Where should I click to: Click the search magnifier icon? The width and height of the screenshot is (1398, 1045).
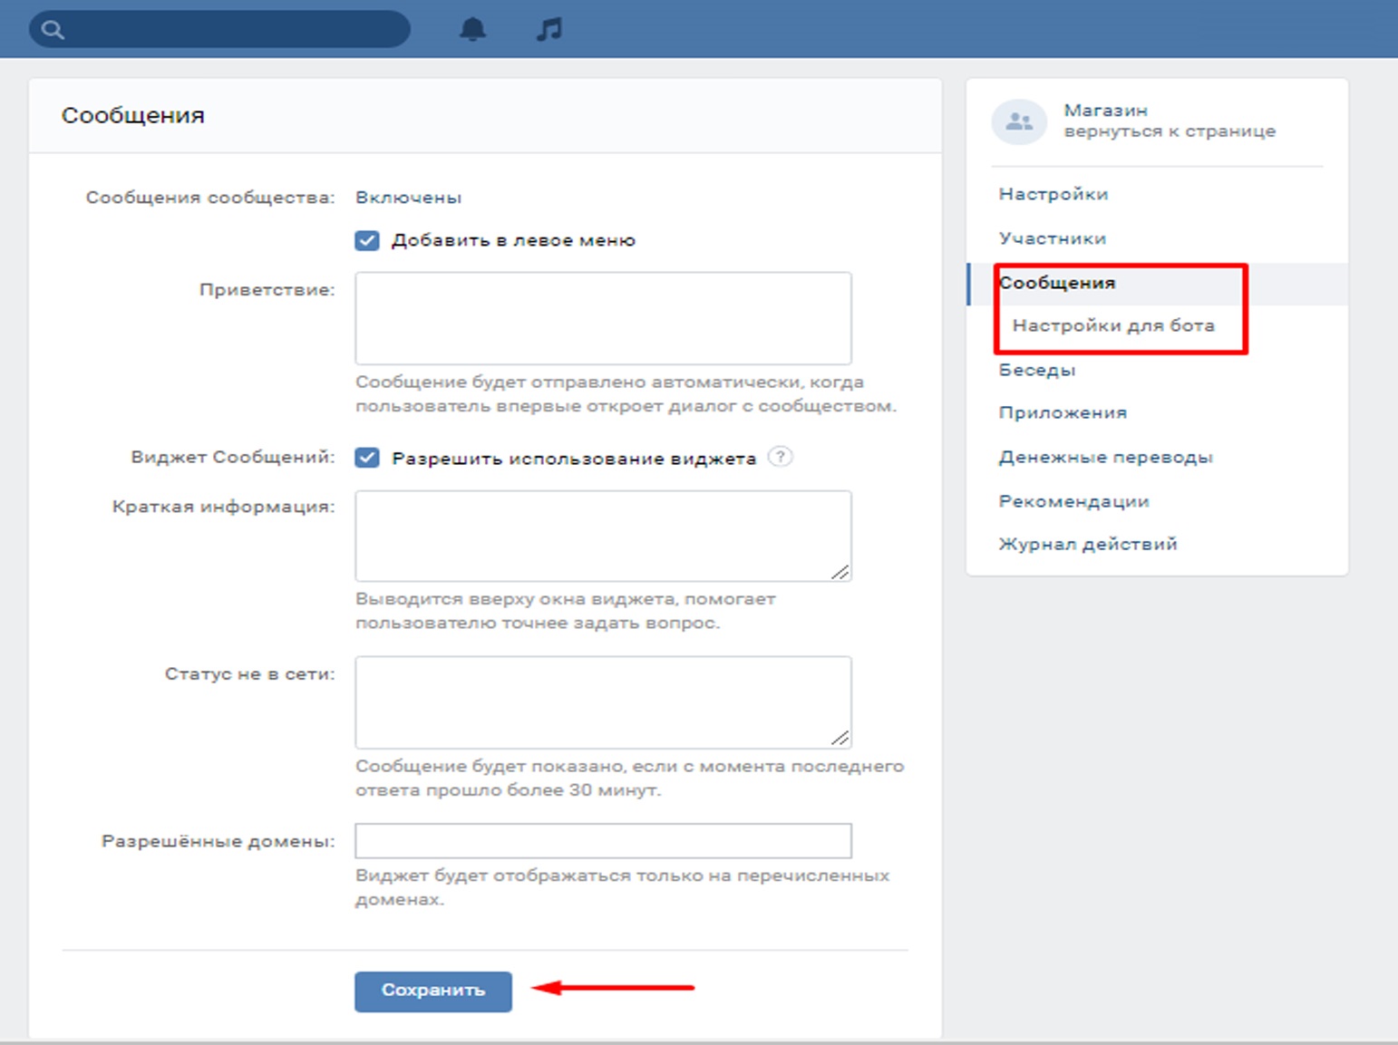click(x=53, y=30)
